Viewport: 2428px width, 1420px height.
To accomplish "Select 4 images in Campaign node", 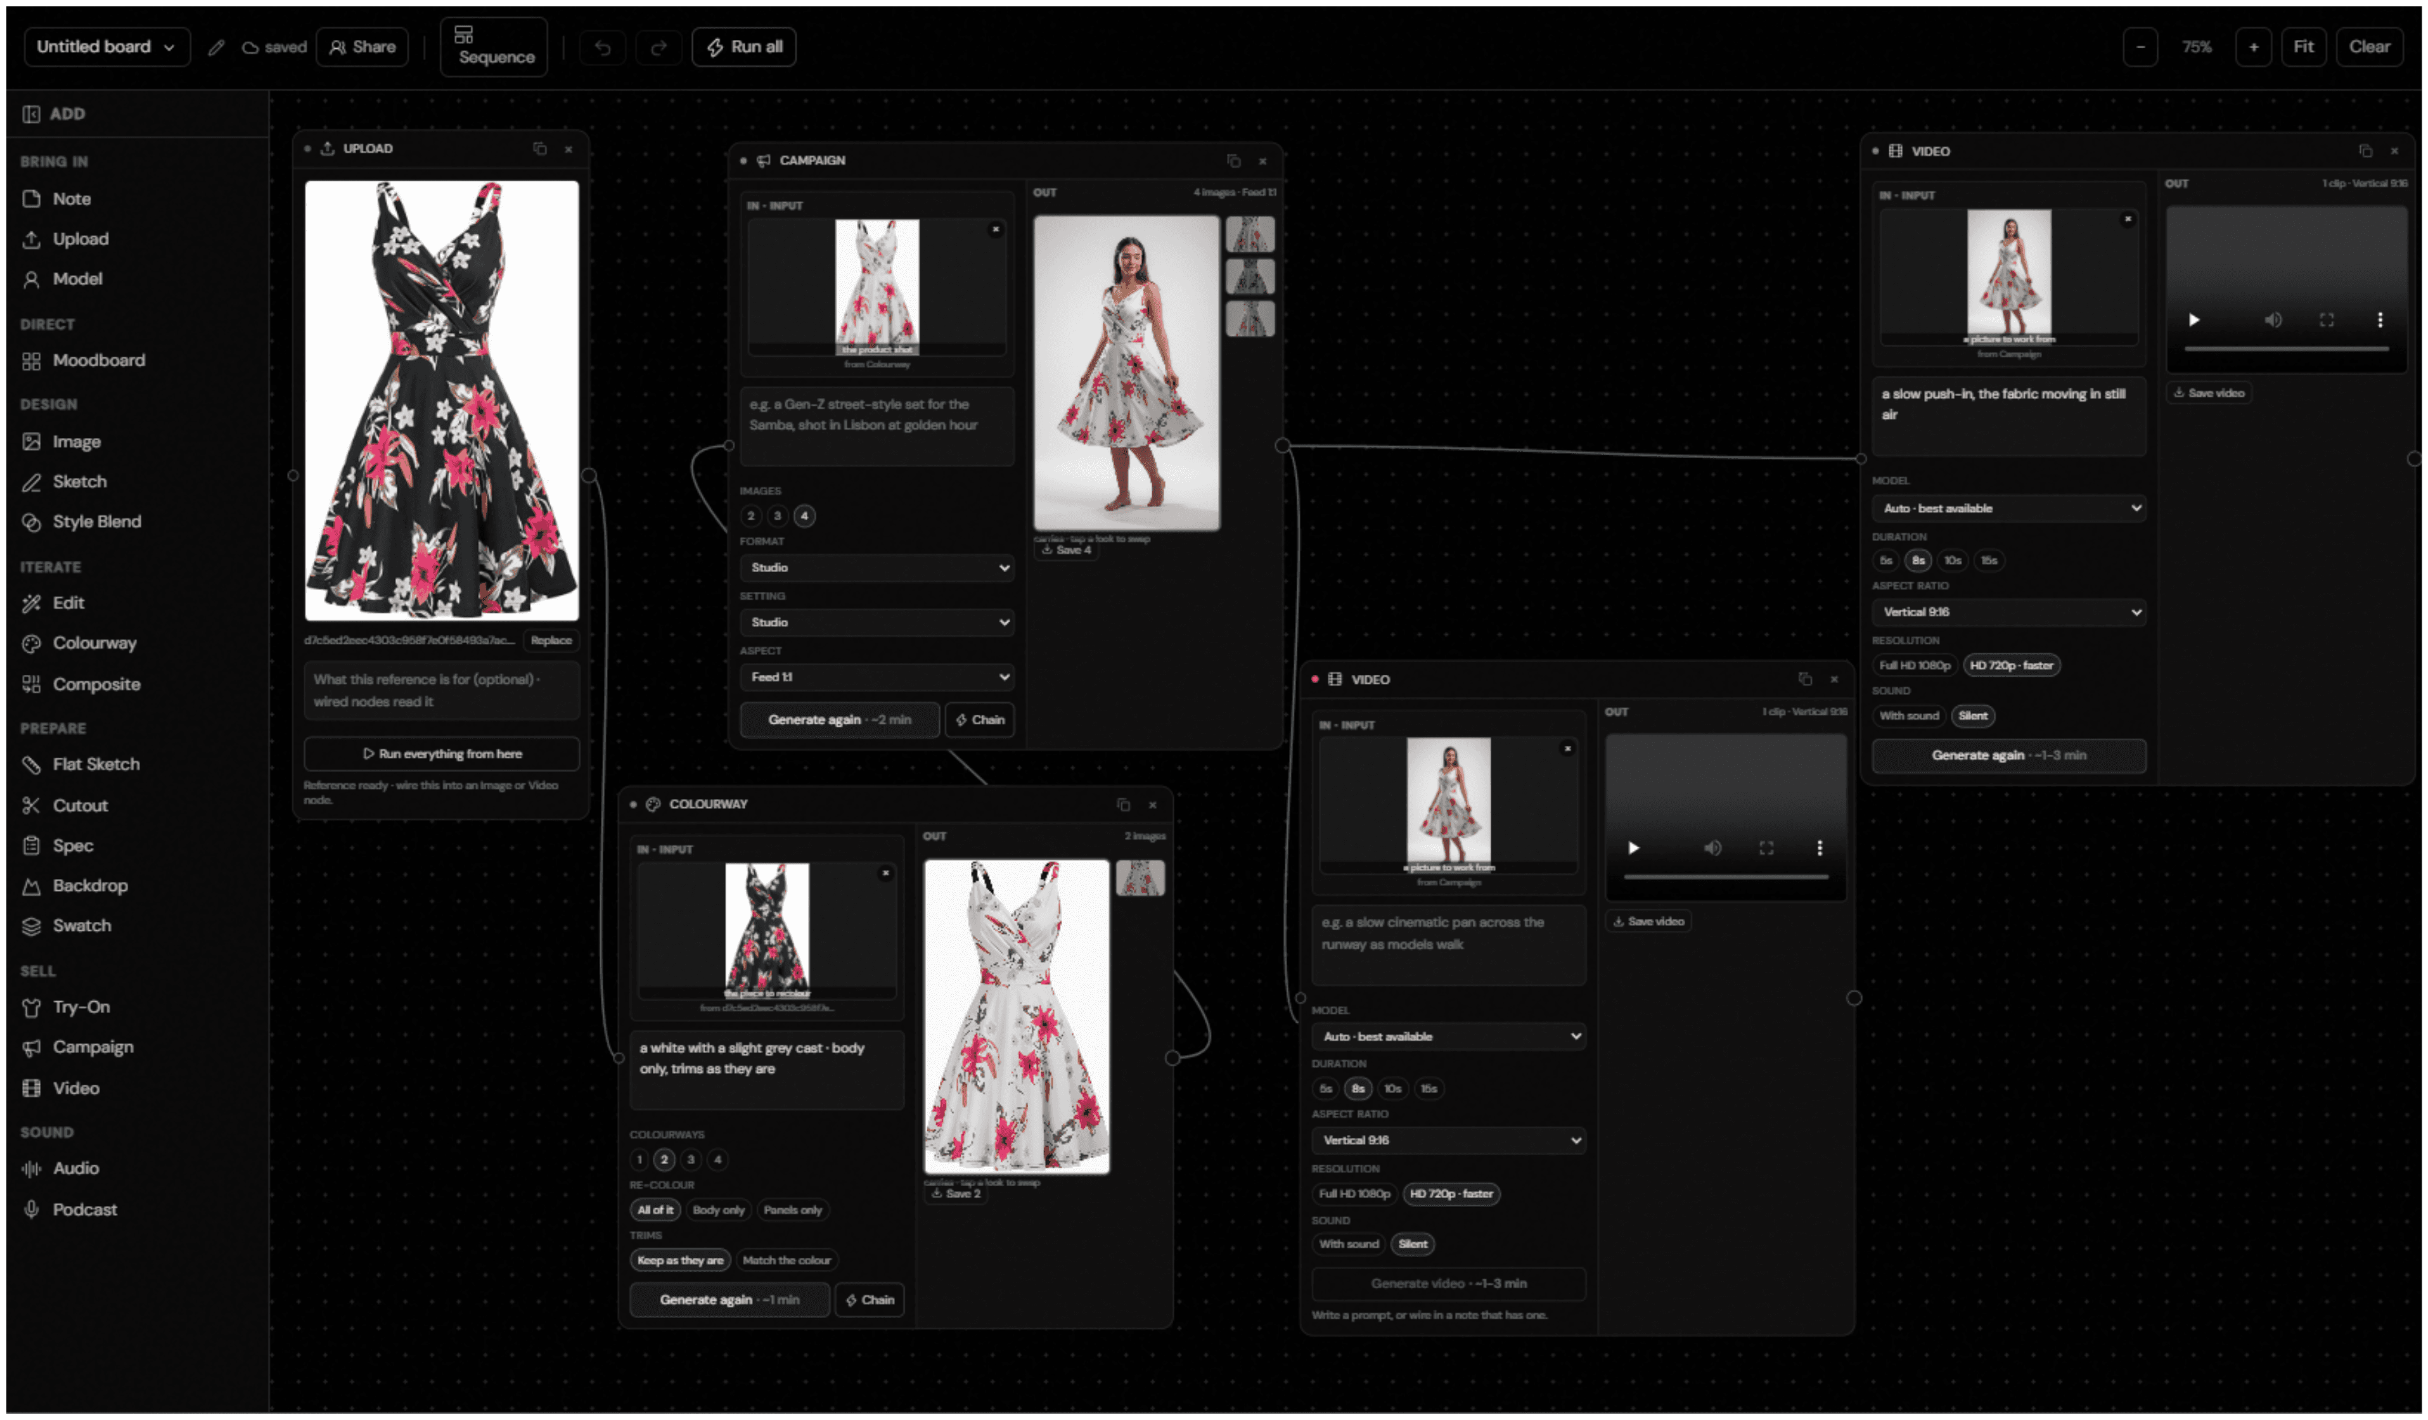I will [804, 516].
